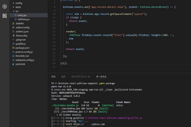Image resolution: width=191 pixels, height=127 pixels.
Task: Switch to the 問題 panel tab
Action: 53,77
